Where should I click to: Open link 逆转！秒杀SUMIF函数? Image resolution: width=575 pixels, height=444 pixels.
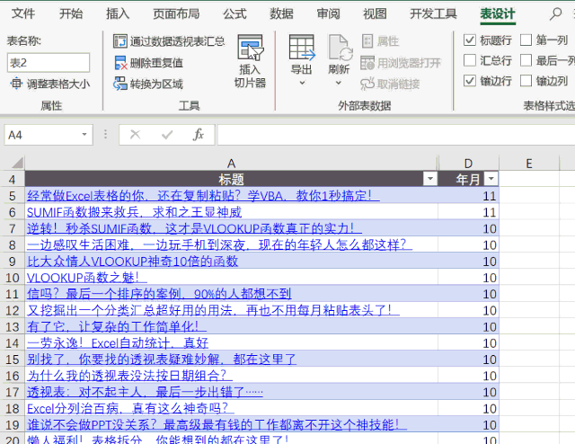[194, 228]
